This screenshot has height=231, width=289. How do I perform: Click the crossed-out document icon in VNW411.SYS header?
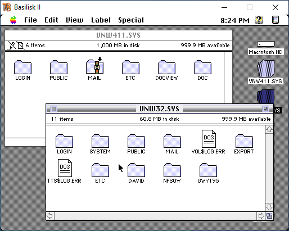[21, 46]
